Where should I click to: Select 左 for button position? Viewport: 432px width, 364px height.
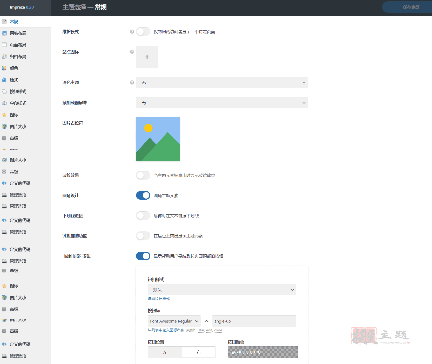tap(165, 352)
